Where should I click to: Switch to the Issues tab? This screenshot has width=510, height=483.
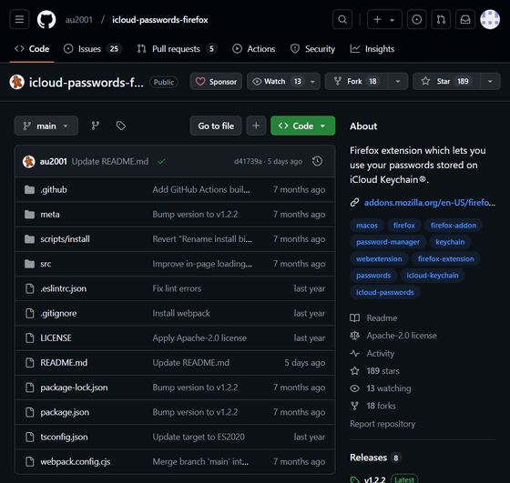[x=92, y=49]
